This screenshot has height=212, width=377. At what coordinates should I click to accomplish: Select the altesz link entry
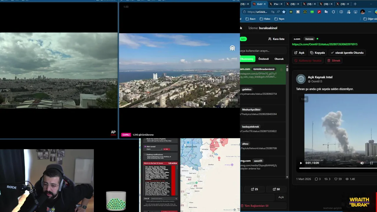(x=262, y=147)
